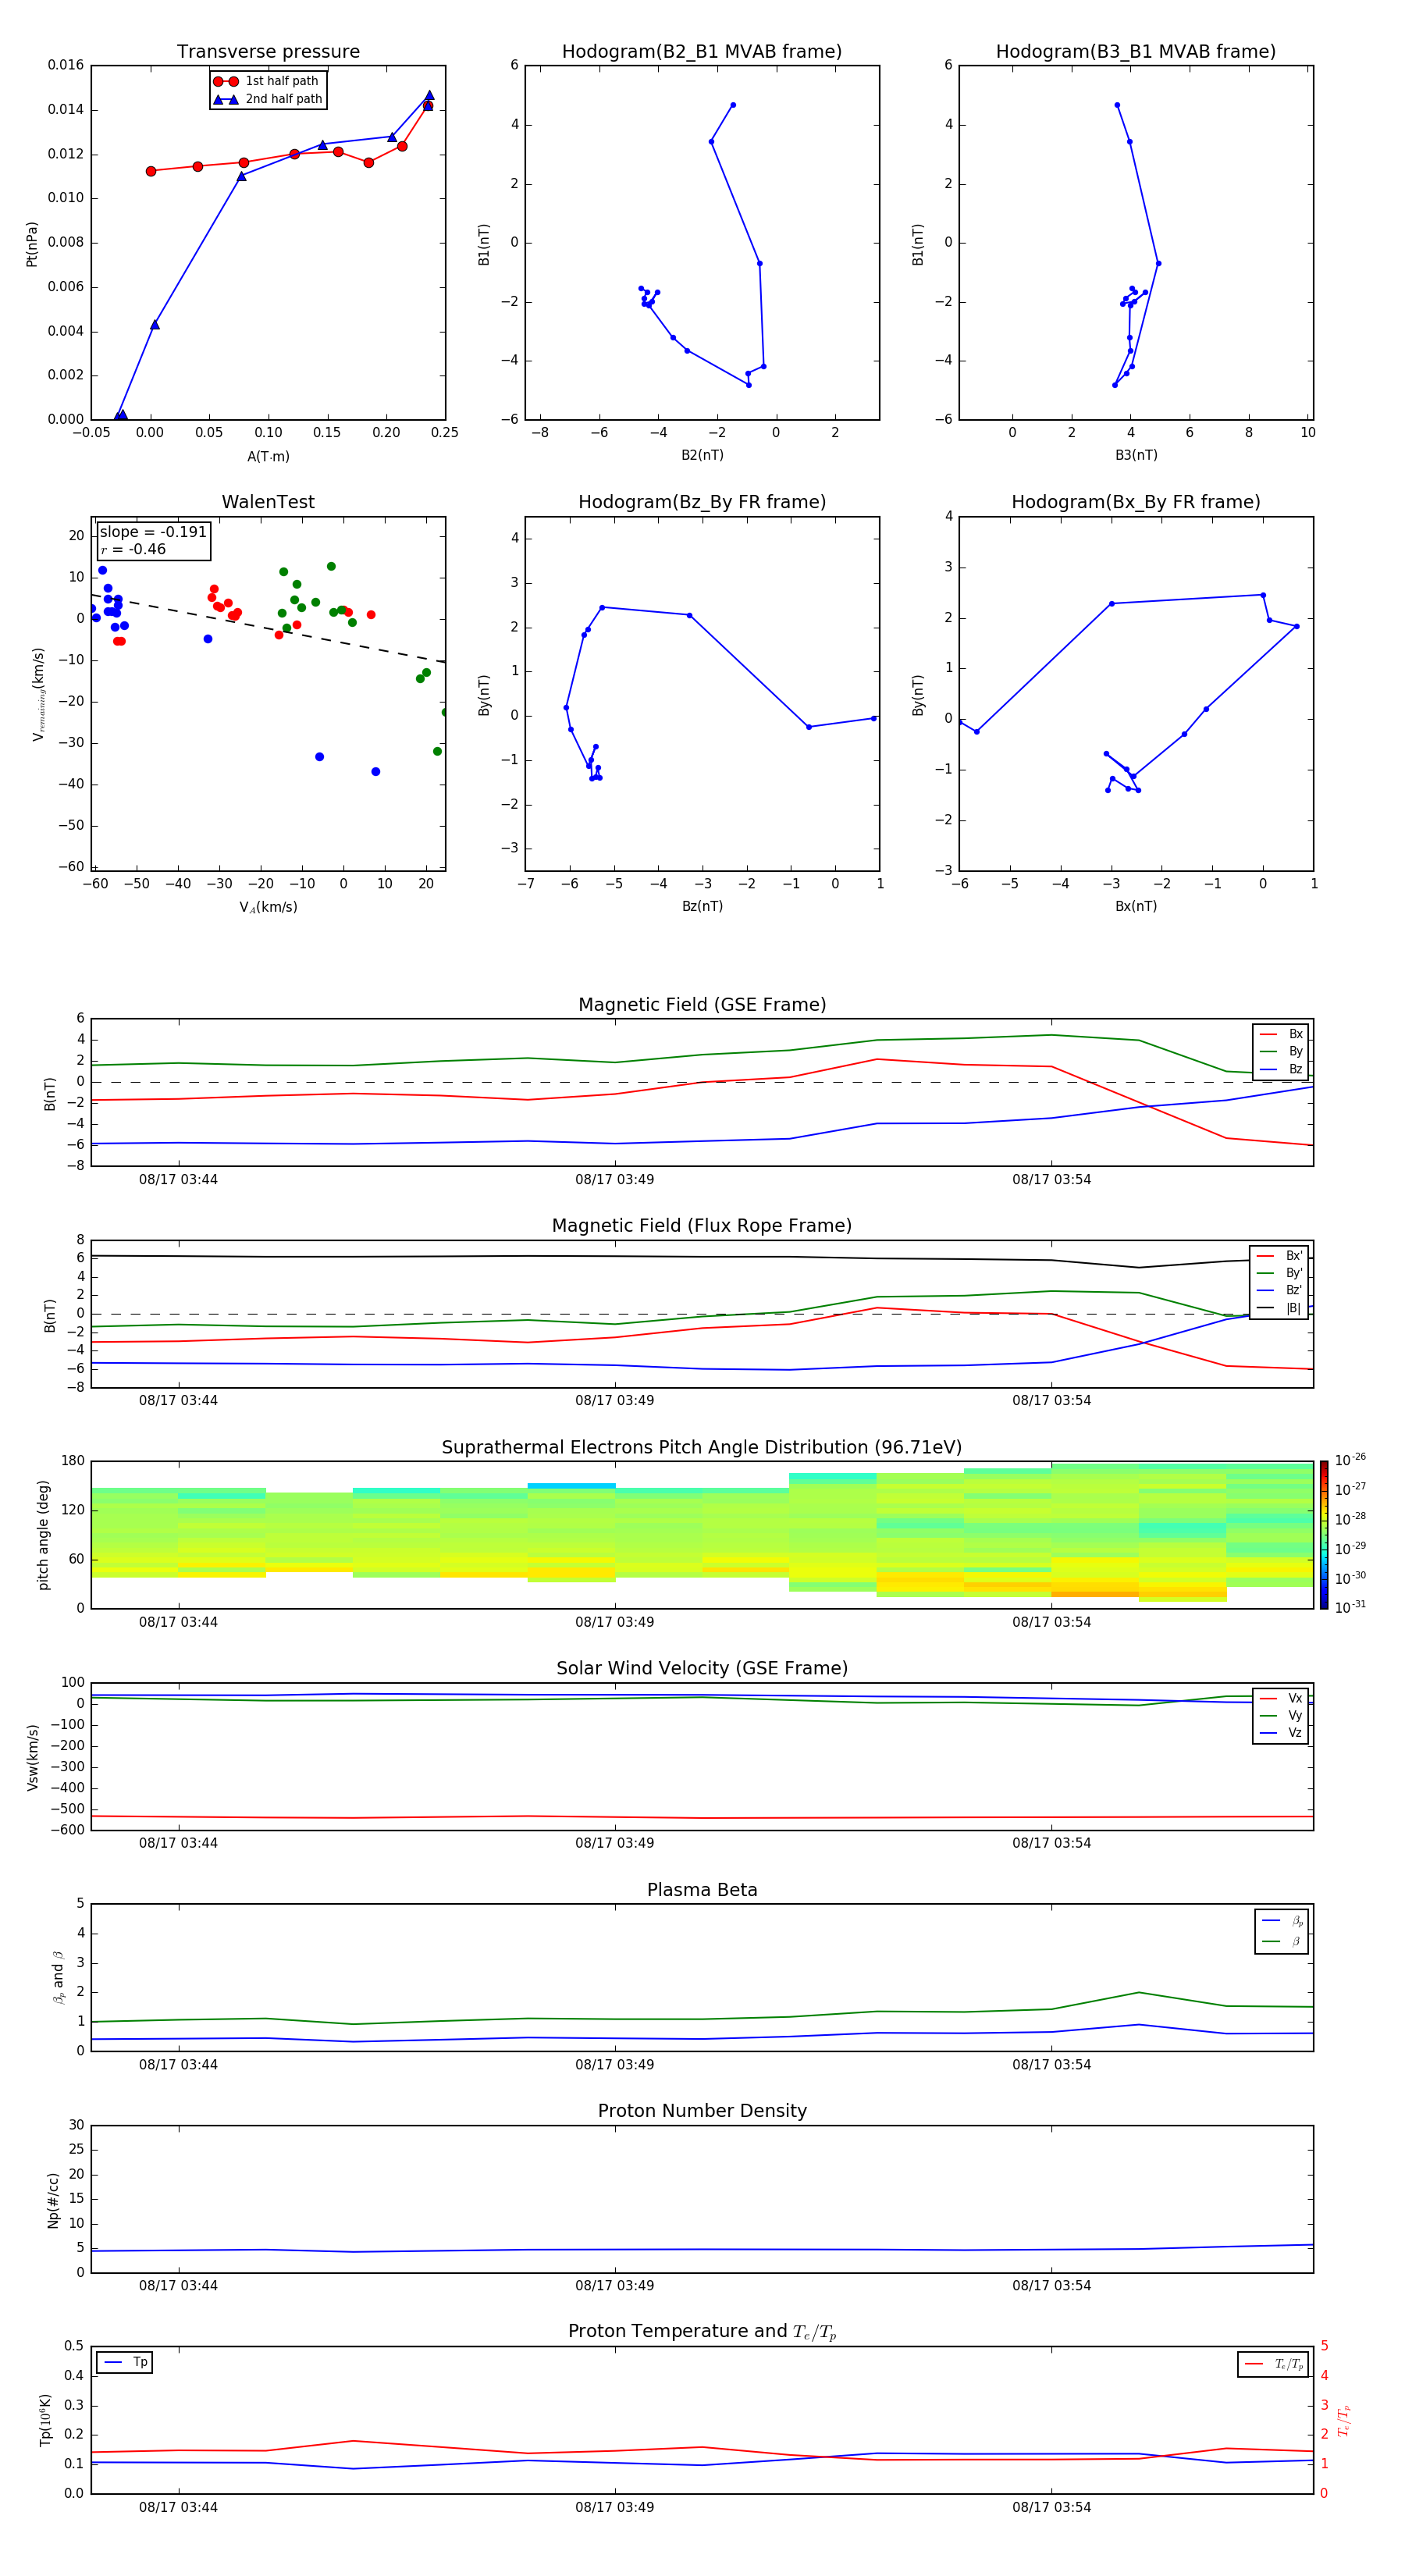Screen dimensions: 1405x2576
Task: Click the 'Transverse pressure' plot title
Action: tap(268, 52)
